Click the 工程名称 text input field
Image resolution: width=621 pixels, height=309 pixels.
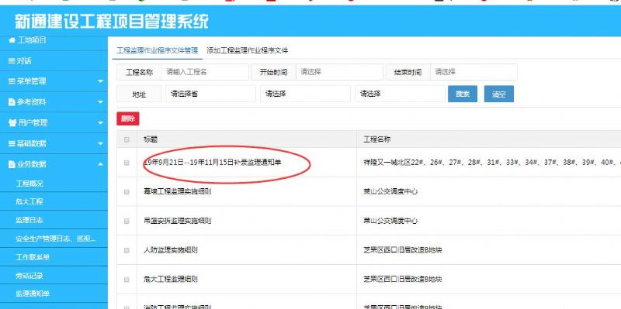(x=205, y=72)
